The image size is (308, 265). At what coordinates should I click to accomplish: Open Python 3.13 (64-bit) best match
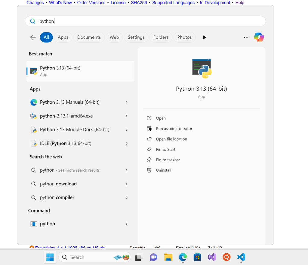[80, 71]
